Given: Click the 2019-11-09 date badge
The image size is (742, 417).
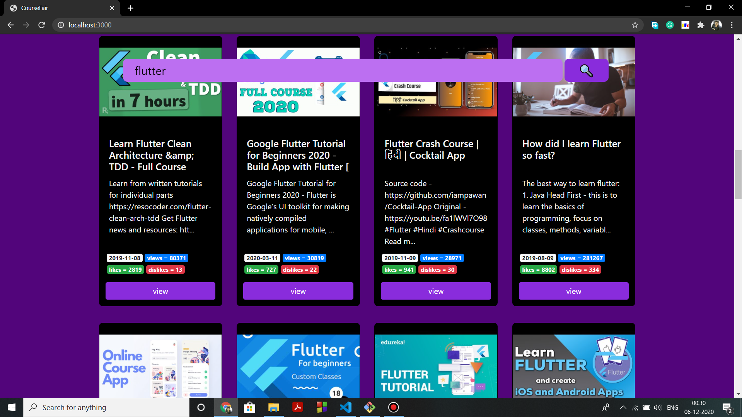Looking at the screenshot, I should point(400,258).
